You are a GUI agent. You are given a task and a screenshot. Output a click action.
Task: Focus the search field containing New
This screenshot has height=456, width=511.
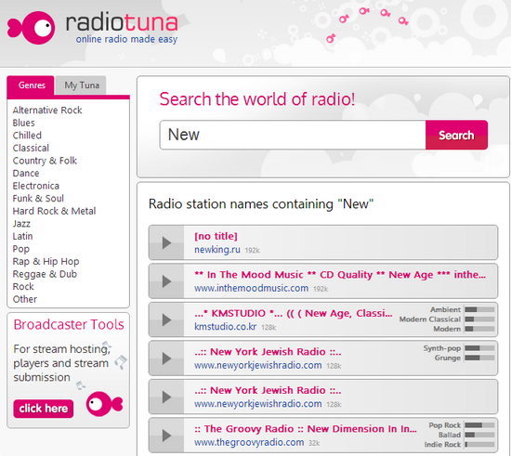[x=293, y=135]
